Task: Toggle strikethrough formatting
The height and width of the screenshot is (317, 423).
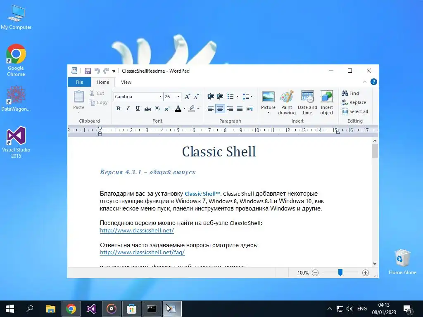Action: [147, 109]
